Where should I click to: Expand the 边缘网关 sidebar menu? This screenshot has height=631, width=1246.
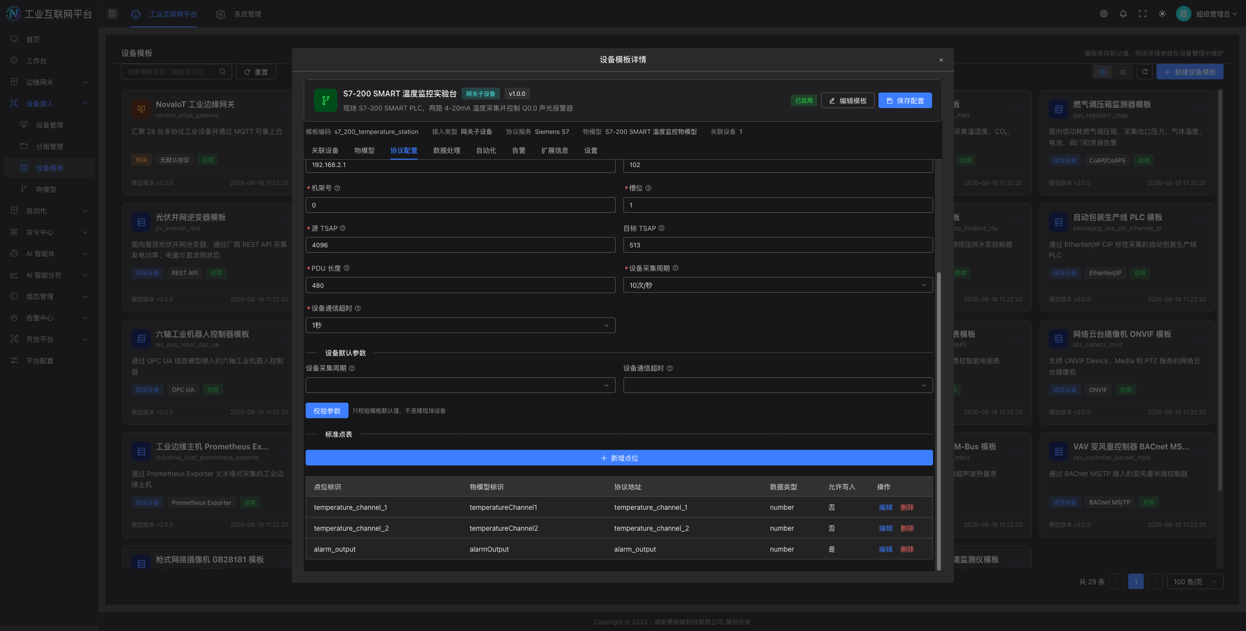49,82
